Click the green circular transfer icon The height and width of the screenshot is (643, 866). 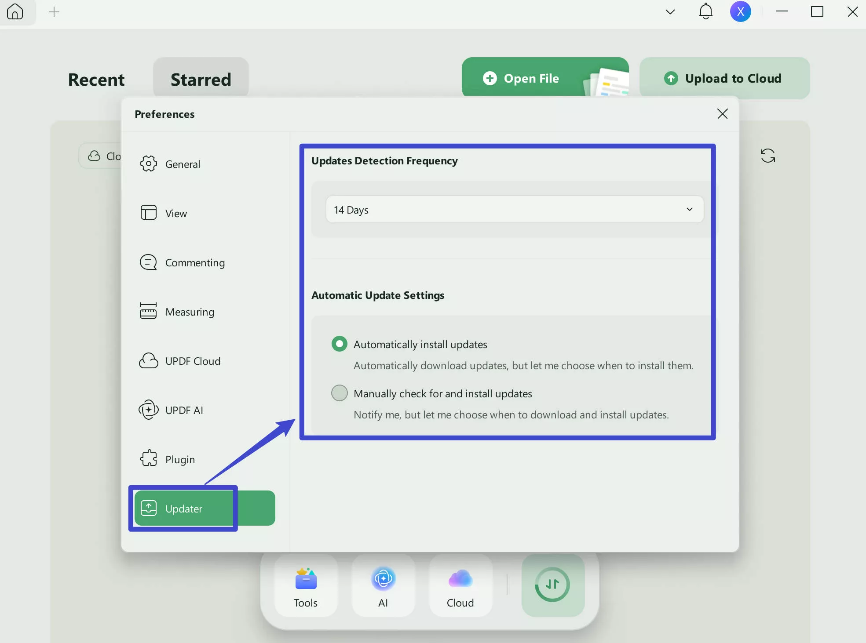(x=552, y=585)
